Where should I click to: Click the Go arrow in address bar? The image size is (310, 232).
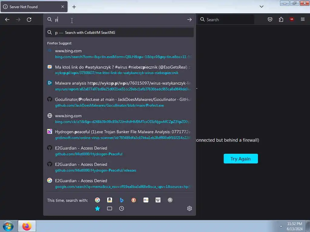point(190,20)
